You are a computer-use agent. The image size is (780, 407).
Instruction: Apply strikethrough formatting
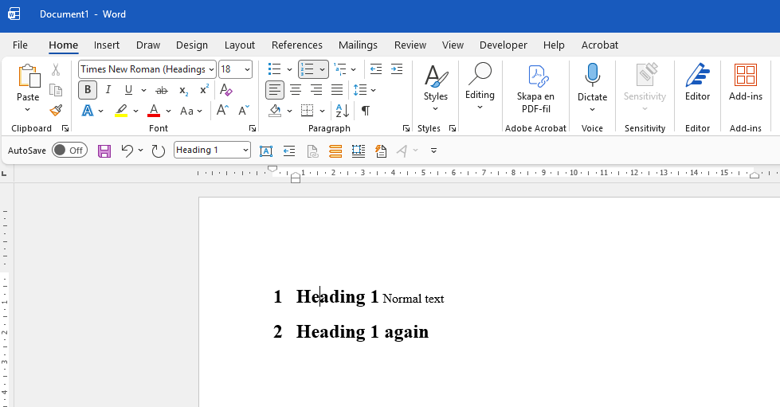162,90
